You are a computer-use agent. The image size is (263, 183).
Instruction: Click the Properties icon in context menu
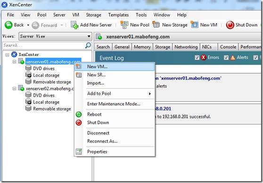[79, 151]
